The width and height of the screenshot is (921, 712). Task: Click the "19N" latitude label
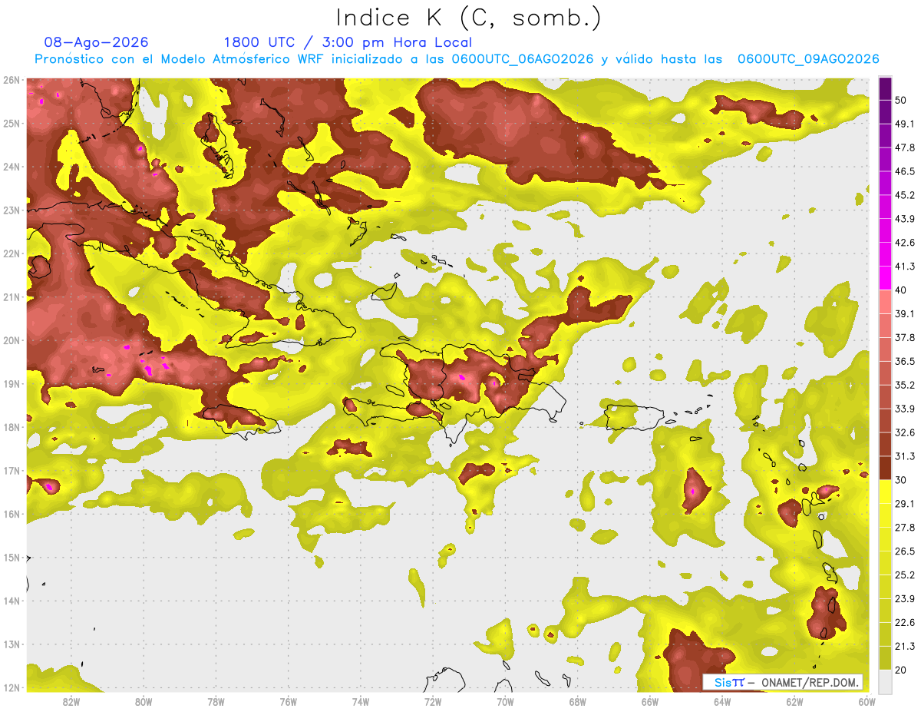pyautogui.click(x=12, y=384)
